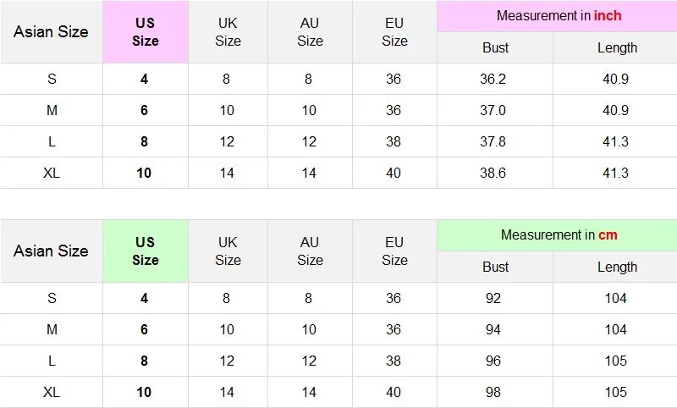The width and height of the screenshot is (677, 408).
Task: Select the 37.8 bust measurement cell
Action: (495, 141)
